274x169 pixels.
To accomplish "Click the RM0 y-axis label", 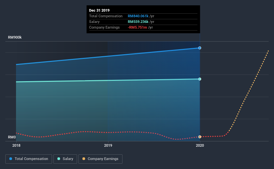I will [12, 137].
